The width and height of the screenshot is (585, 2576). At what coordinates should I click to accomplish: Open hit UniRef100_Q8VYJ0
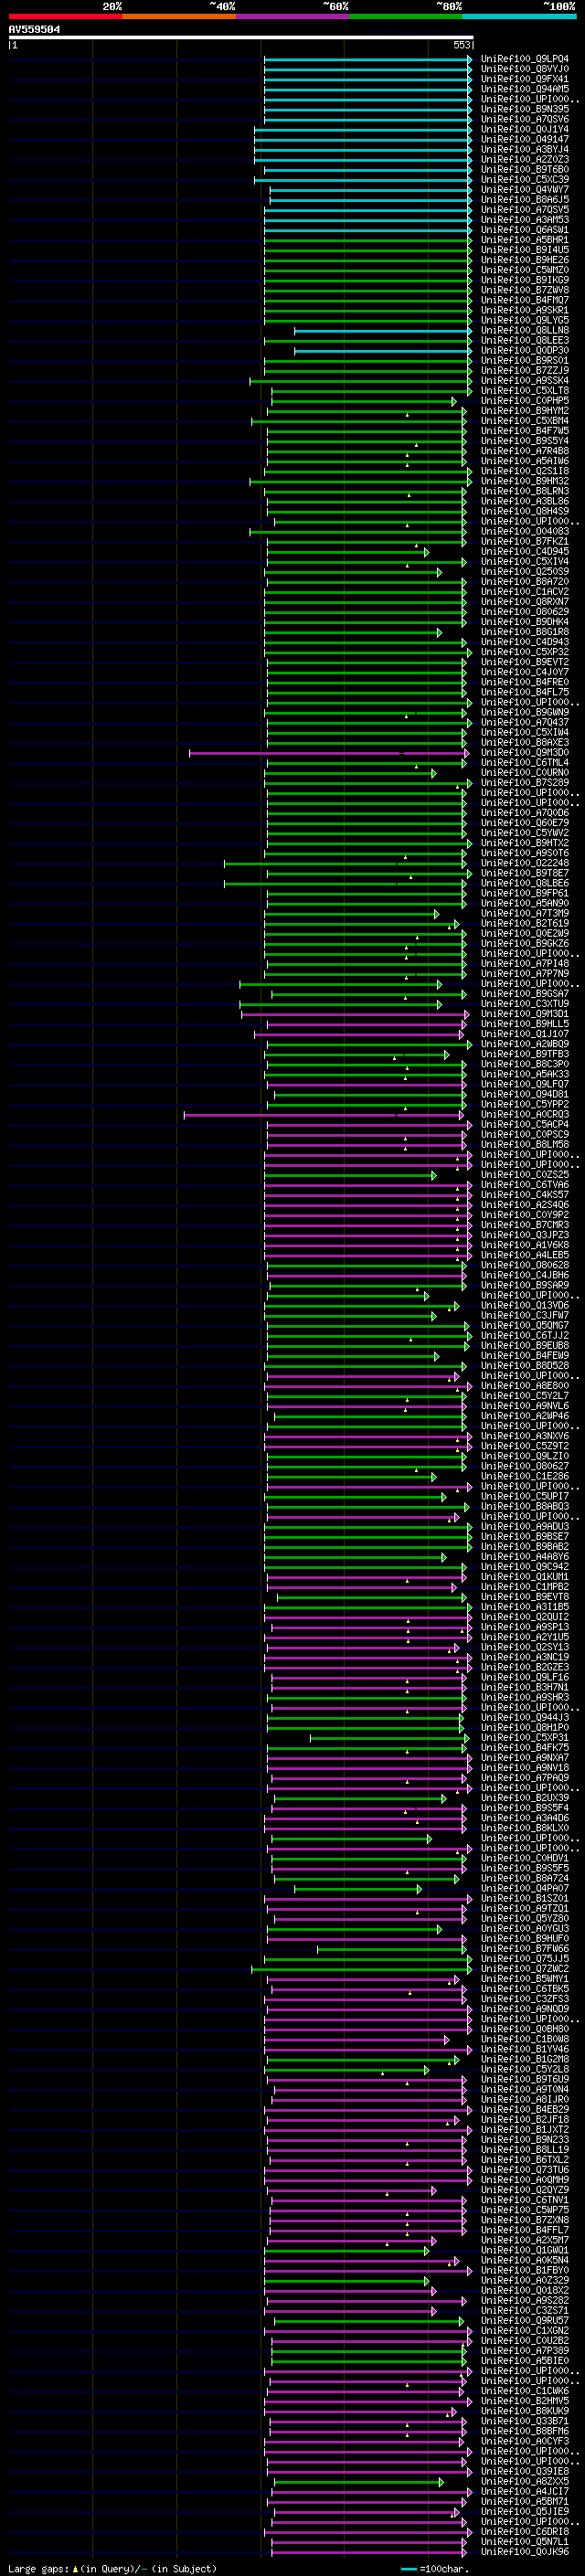coord(525,69)
